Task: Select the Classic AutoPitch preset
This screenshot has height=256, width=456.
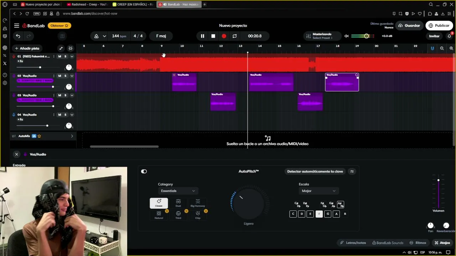Action: tap(159, 203)
